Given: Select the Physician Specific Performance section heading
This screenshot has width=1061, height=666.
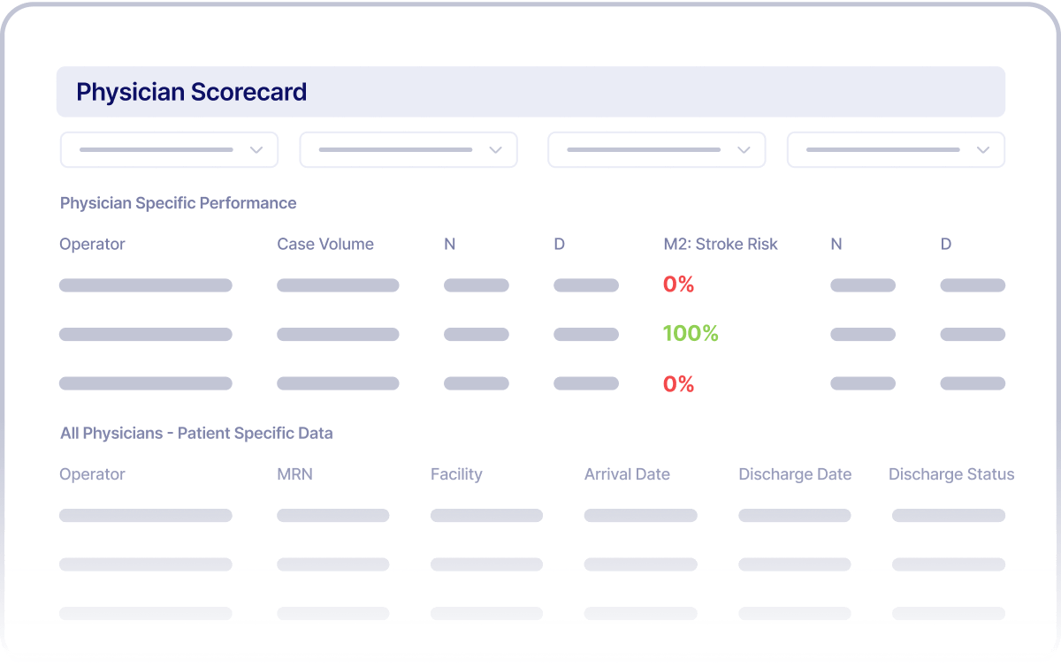Looking at the screenshot, I should (178, 203).
